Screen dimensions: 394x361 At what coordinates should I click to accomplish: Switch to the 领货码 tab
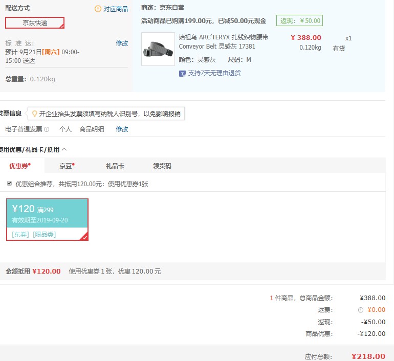pyautogui.click(x=162, y=166)
